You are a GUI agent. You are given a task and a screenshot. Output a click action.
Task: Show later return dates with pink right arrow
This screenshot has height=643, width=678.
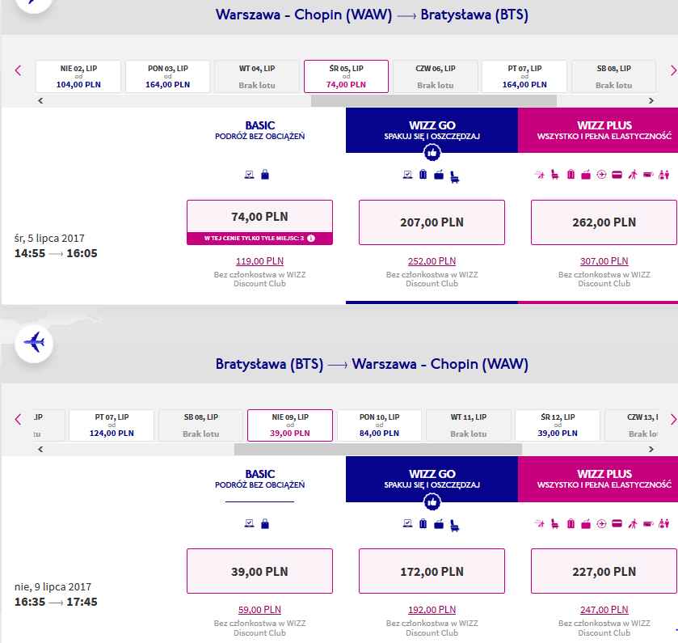(673, 419)
